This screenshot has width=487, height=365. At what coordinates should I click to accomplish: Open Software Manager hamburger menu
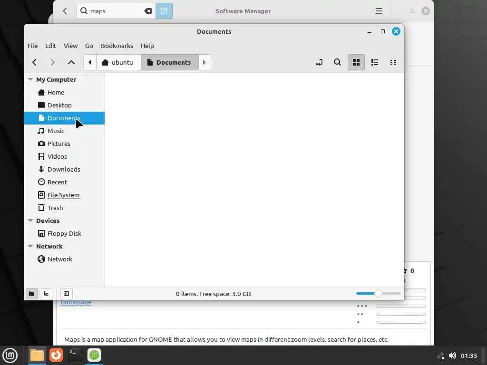point(379,11)
